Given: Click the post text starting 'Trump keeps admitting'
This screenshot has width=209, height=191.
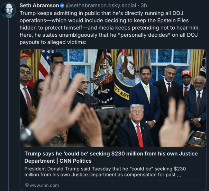Looking at the screenshot, I should click(x=110, y=28).
